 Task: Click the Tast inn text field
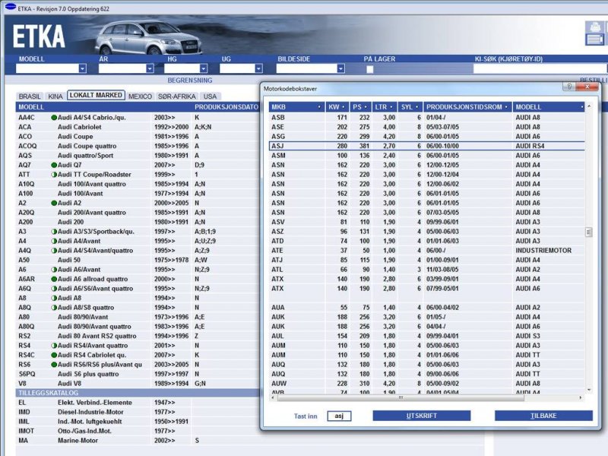[339, 416]
